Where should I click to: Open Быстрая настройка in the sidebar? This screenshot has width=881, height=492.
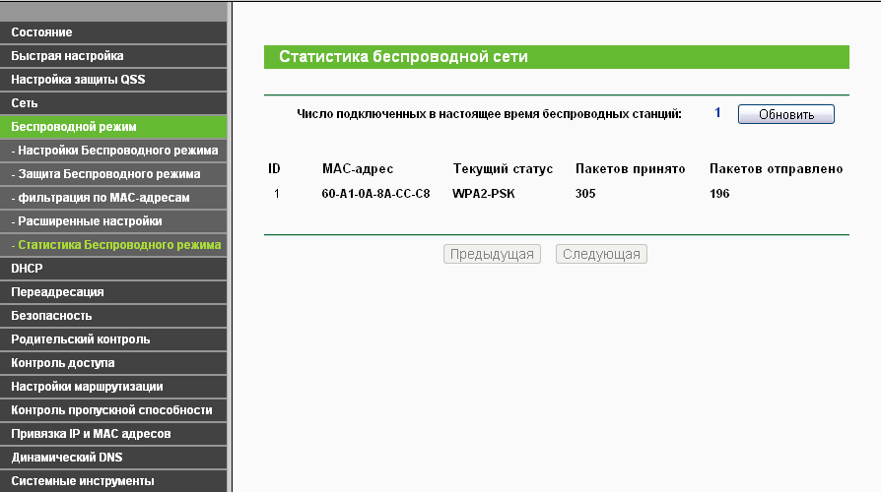(x=113, y=56)
